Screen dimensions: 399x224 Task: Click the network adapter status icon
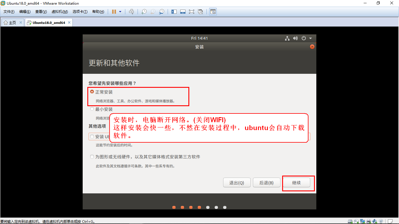[x=362, y=221]
